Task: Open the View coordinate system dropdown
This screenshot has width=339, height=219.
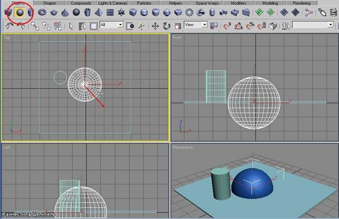Action: click(196, 25)
